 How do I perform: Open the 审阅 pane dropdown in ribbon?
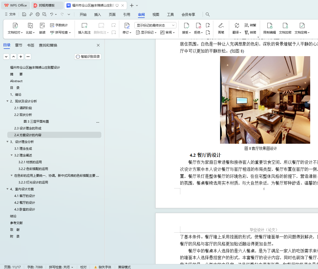tap(168, 32)
